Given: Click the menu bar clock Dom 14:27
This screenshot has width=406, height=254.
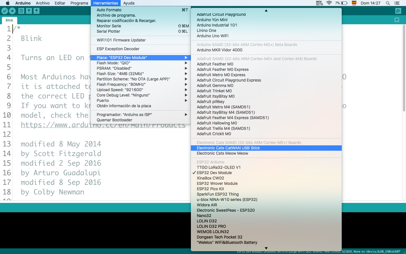Looking at the screenshot, I should click(x=370, y=3).
